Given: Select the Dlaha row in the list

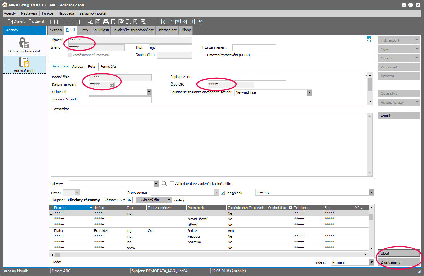Looking at the screenshot, I should (x=209, y=230).
